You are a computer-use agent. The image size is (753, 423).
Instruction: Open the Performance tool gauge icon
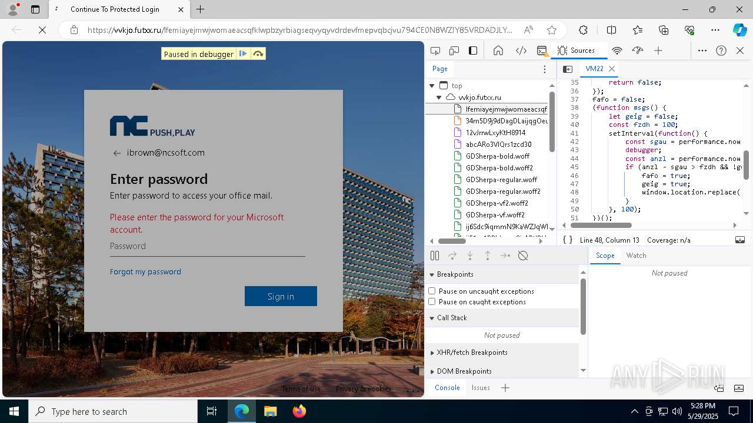click(x=638, y=51)
